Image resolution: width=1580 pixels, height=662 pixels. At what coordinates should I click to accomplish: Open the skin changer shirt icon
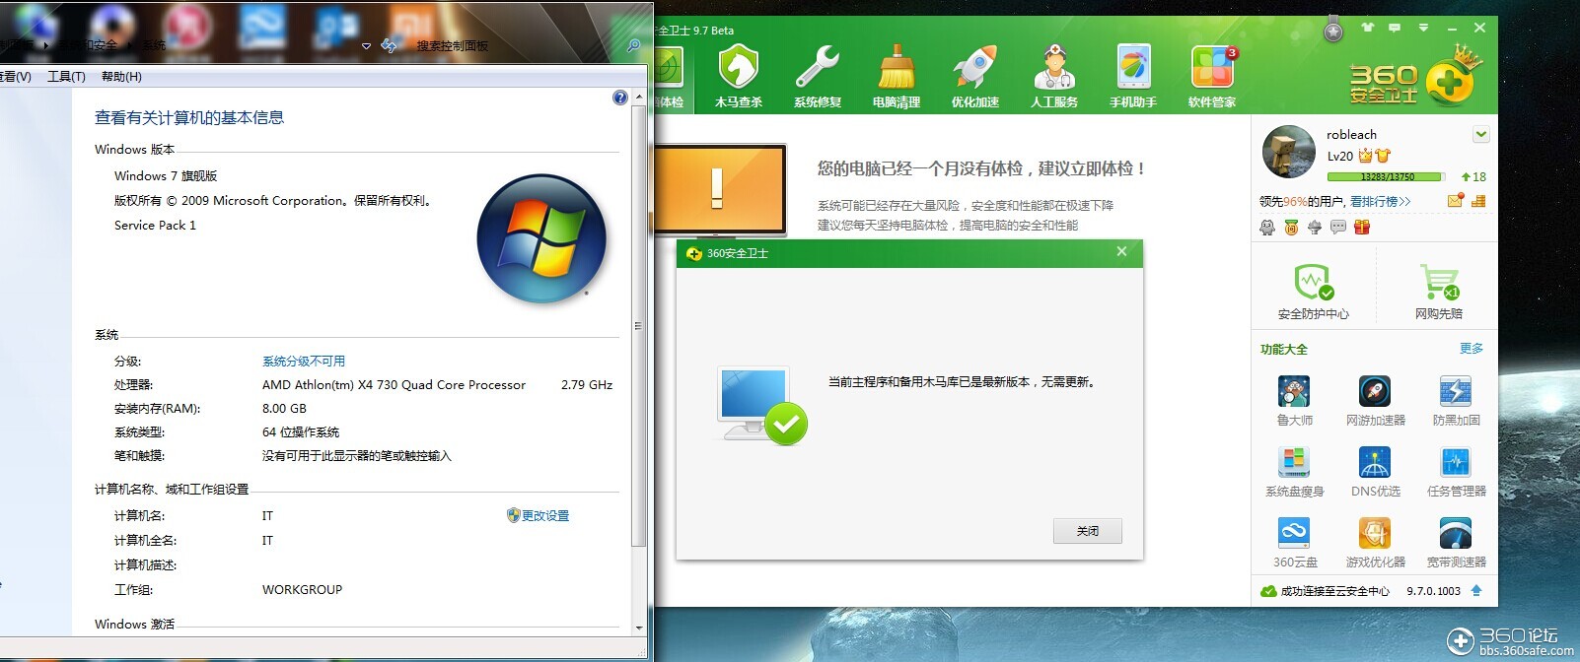[1367, 28]
